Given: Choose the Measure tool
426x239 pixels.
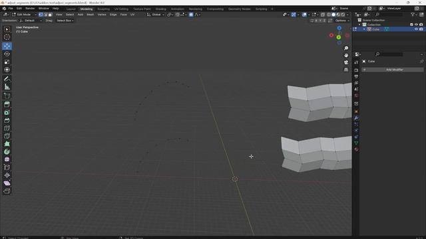Looking at the screenshot, I should [7, 87].
